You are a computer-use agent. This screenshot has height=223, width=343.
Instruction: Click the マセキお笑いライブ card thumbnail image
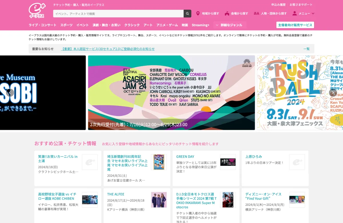[159, 162]
